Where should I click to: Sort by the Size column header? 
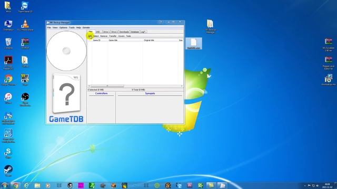point(181,40)
